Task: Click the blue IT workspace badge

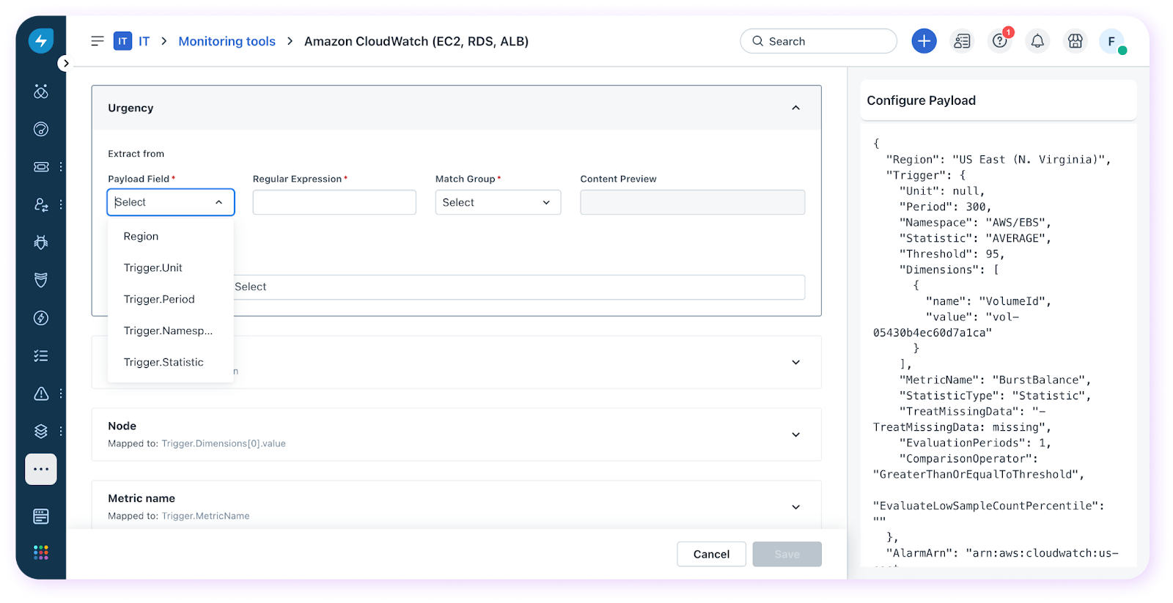Action: 122,41
